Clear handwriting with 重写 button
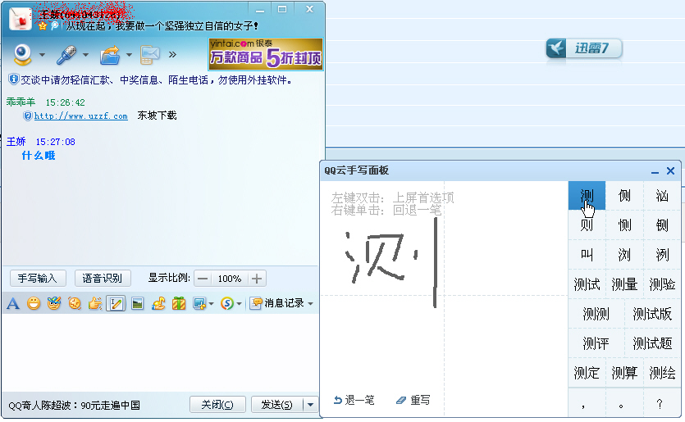 (x=413, y=400)
